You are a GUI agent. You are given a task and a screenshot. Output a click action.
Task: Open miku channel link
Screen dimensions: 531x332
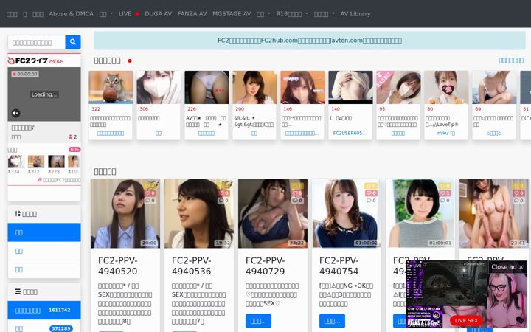click(446, 133)
